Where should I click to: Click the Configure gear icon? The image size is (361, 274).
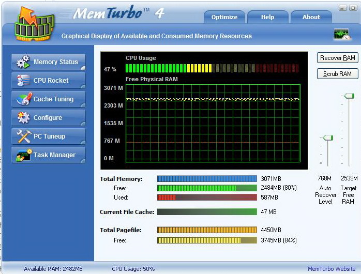click(23, 117)
